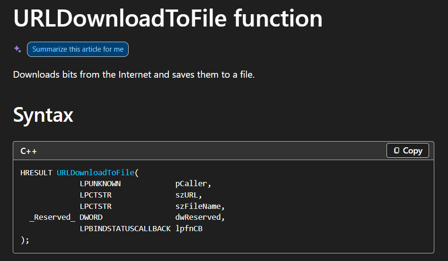Image resolution: width=448 pixels, height=261 pixels.
Task: Click the HRESULT return type in code
Action: click(36, 173)
